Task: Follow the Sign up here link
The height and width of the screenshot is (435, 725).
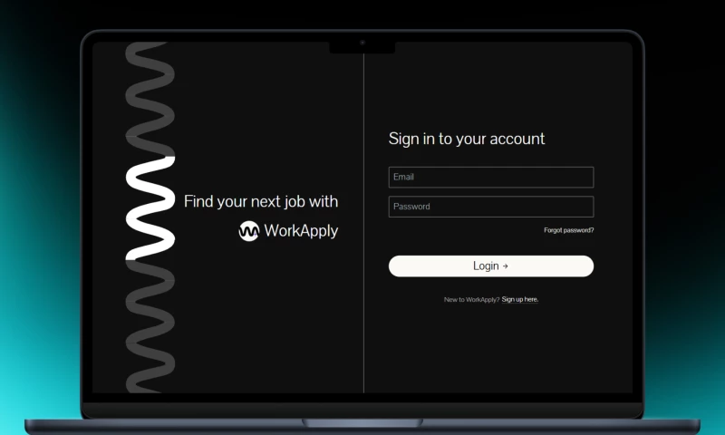Action: [x=519, y=300]
